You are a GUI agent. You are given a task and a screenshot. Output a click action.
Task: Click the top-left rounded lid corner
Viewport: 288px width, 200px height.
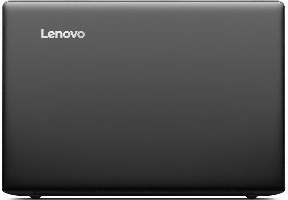(x=5, y=4)
